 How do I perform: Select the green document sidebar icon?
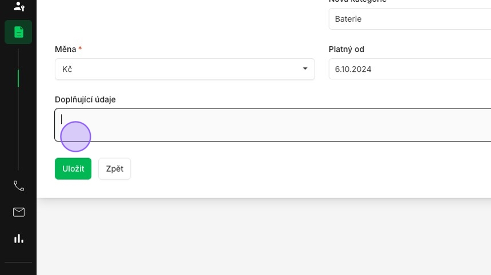pyautogui.click(x=18, y=32)
